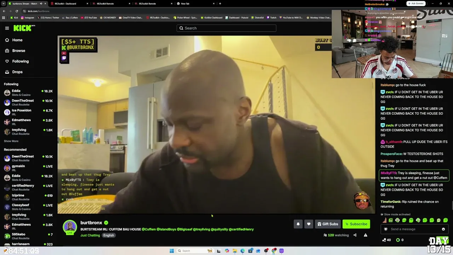453x255 pixels.
Task: Open Windows Start menu
Action: (172, 251)
